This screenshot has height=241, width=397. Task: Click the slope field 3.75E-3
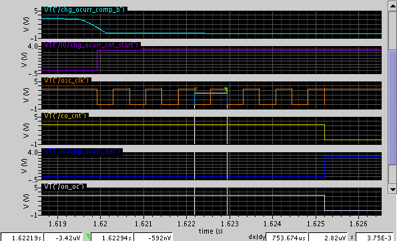point(375,237)
